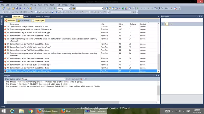Screen dimensions: 204x114
Task: Select highlighted error 41 row
Action: 81,71
